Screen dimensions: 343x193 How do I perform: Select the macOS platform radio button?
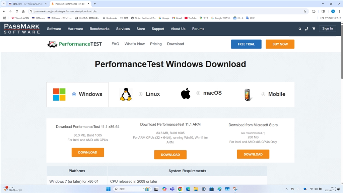click(198, 93)
